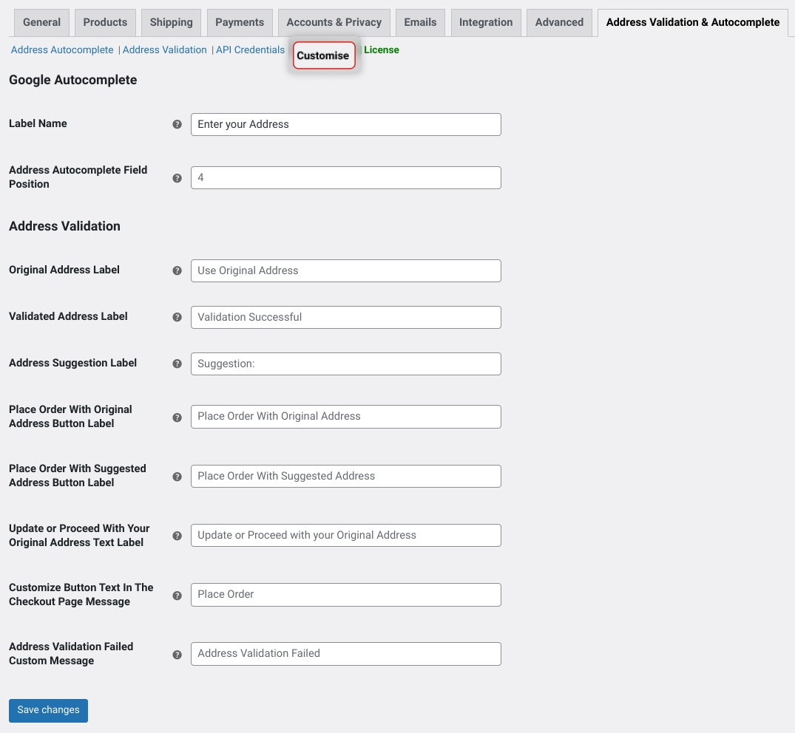
Task: Select the Address Autocomplete Field Position input
Action: pos(345,177)
